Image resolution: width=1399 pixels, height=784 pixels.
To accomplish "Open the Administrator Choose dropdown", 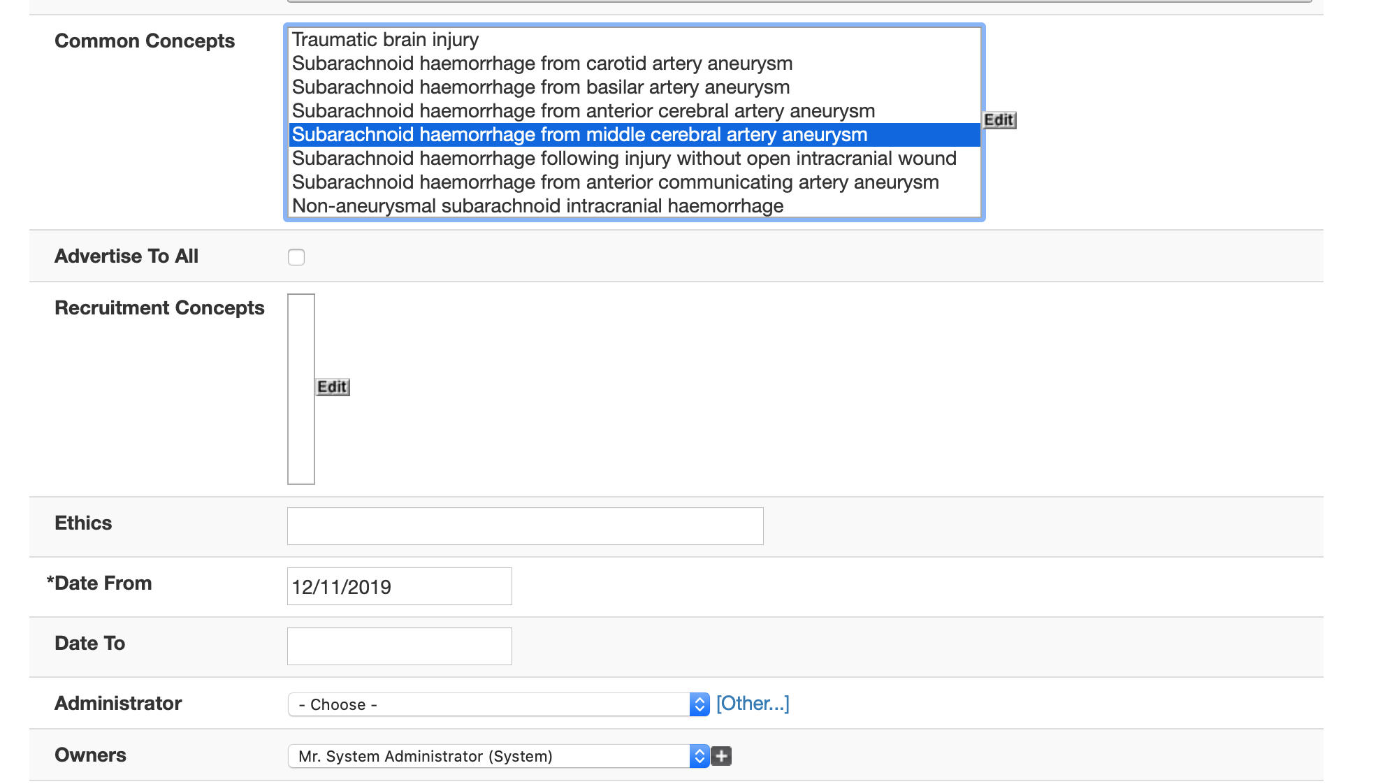I will click(x=498, y=704).
